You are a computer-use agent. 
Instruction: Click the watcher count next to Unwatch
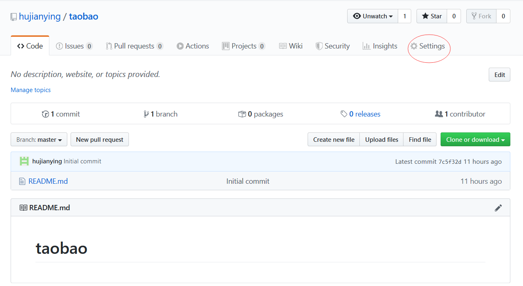(405, 16)
